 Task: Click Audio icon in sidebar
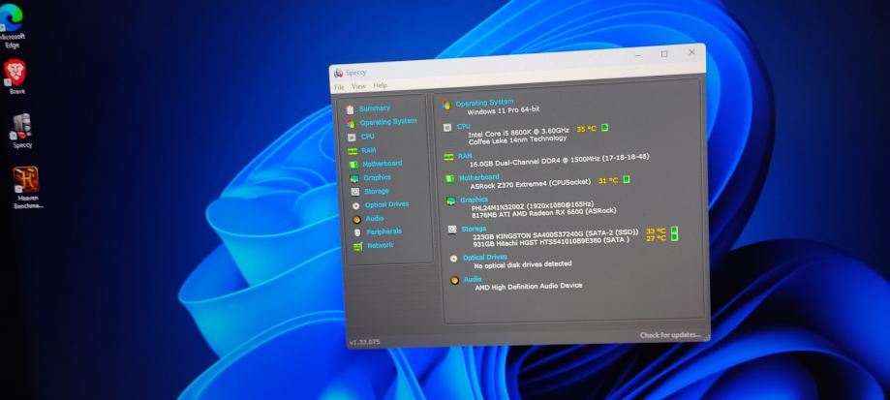pyautogui.click(x=356, y=219)
